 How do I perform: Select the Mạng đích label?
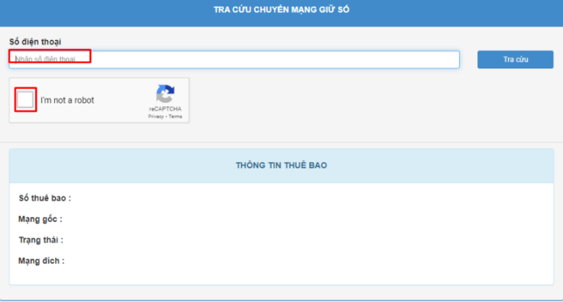[x=41, y=260]
